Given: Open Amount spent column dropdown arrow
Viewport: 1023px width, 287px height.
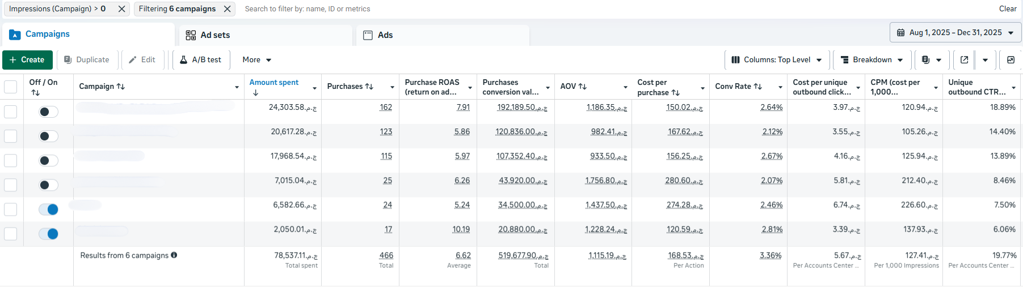Looking at the screenshot, I should pyautogui.click(x=314, y=88).
